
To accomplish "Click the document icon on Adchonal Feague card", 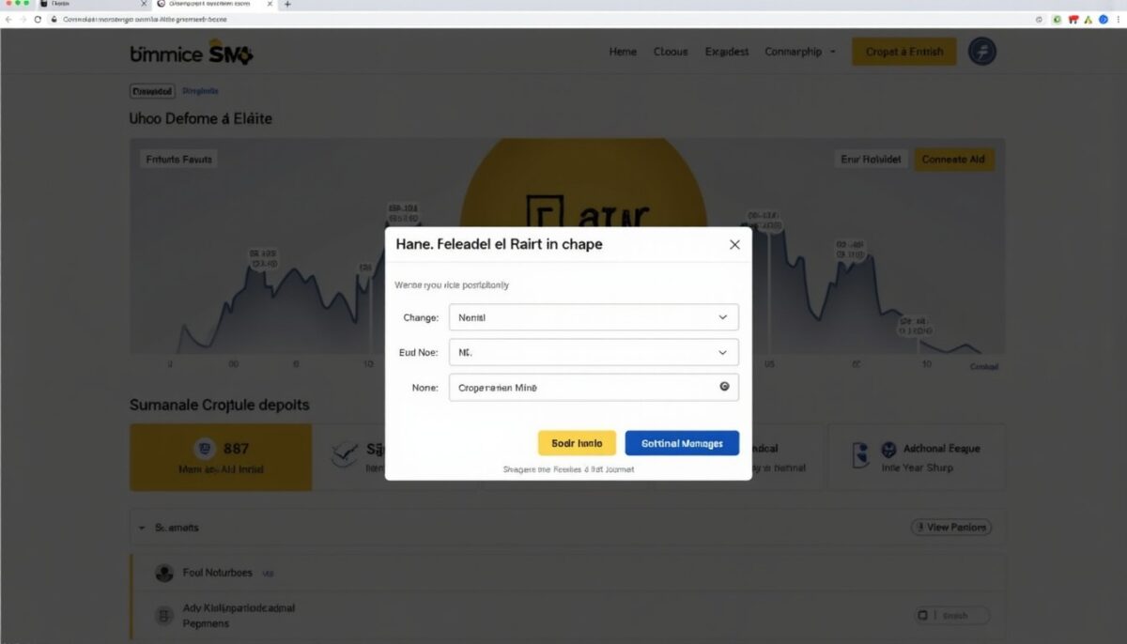I will [860, 456].
